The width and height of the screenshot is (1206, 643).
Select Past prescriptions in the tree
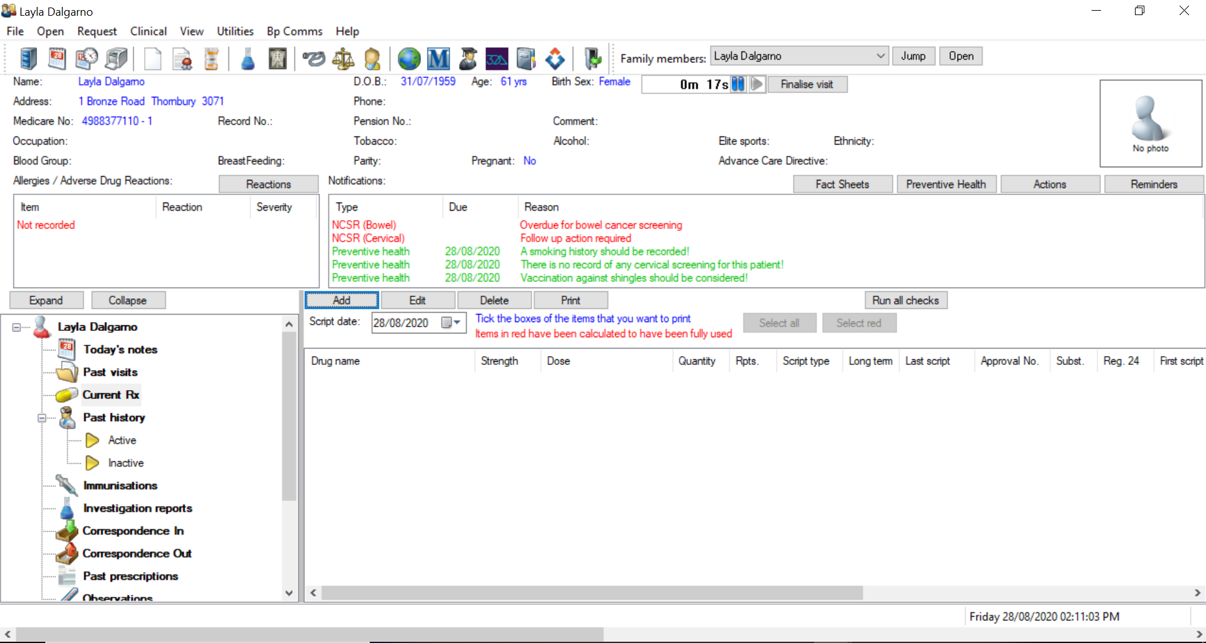130,576
